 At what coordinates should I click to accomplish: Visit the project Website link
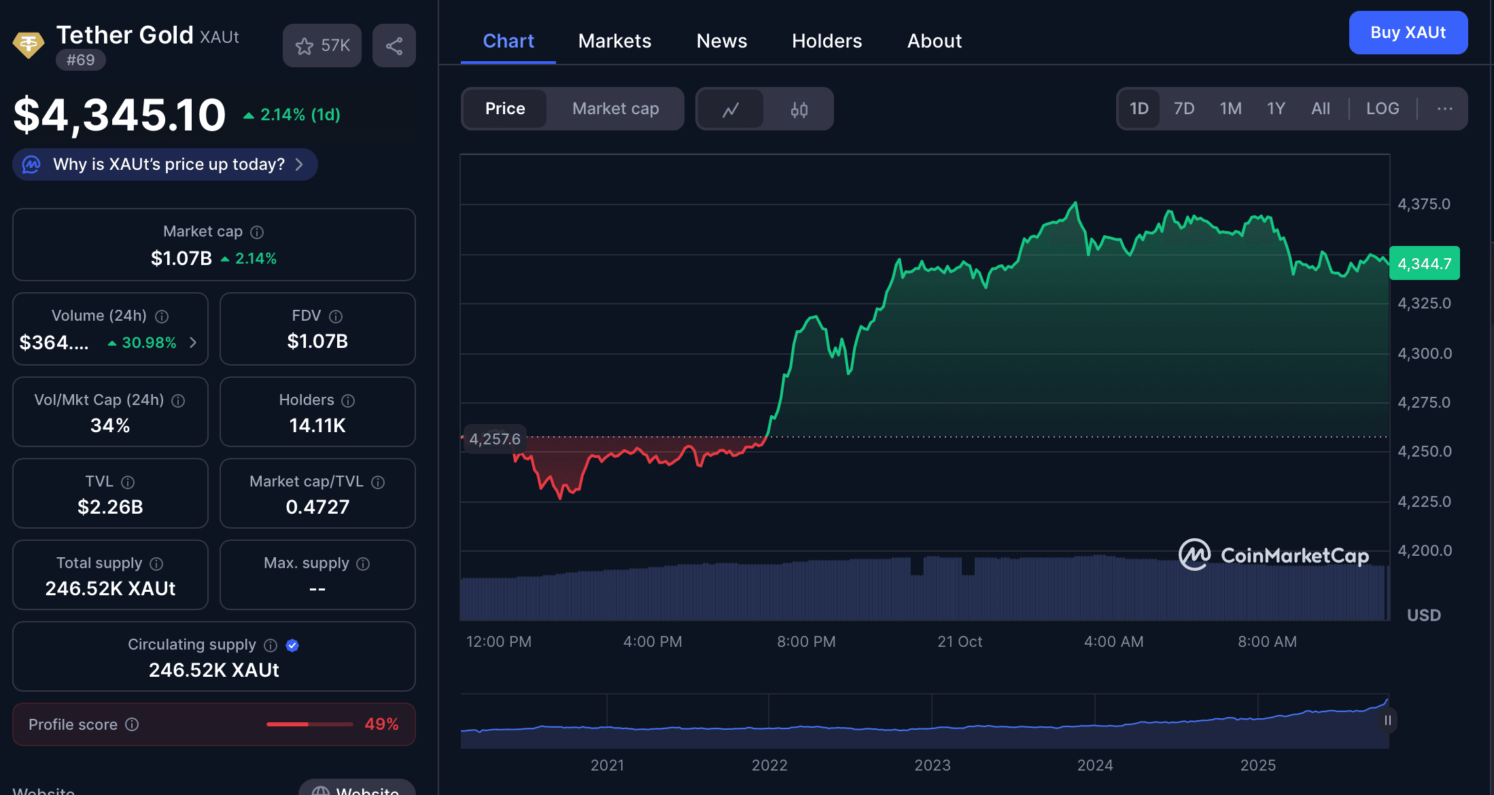point(357,790)
